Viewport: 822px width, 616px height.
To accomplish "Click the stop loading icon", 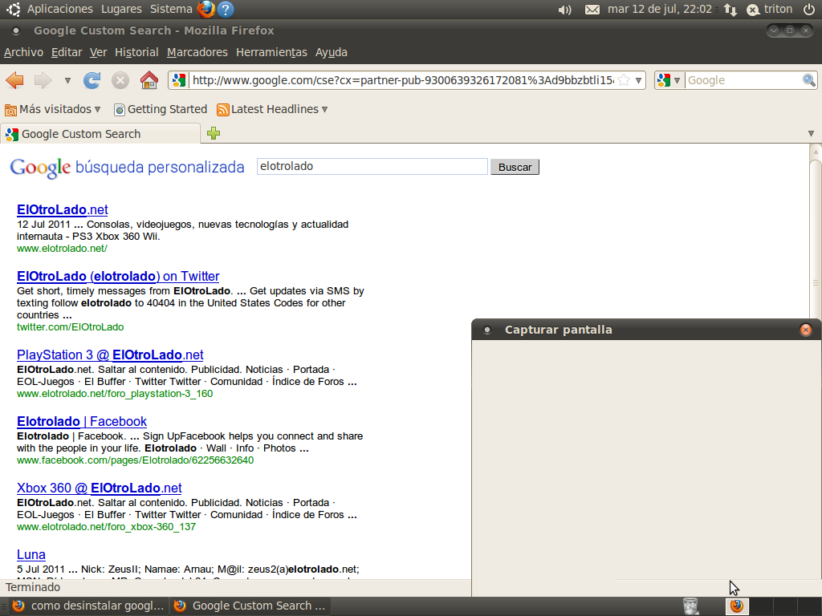I will pyautogui.click(x=120, y=80).
